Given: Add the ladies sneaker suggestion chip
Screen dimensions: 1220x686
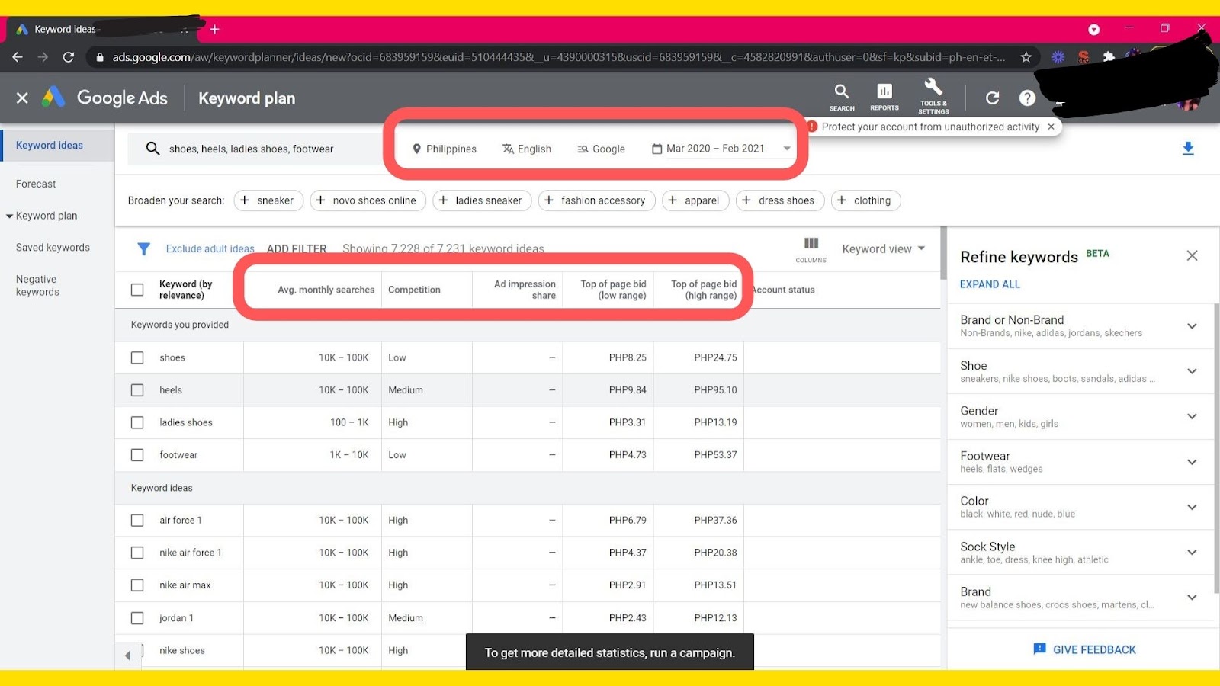Looking at the screenshot, I should pos(482,200).
